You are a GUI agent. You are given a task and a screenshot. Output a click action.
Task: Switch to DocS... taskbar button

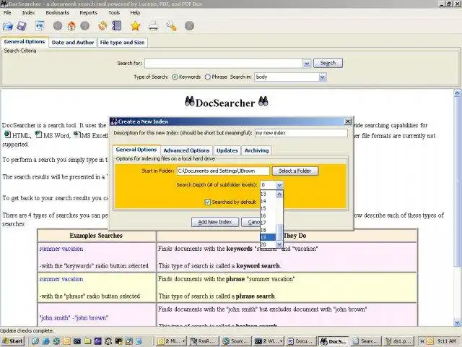pos(333,341)
